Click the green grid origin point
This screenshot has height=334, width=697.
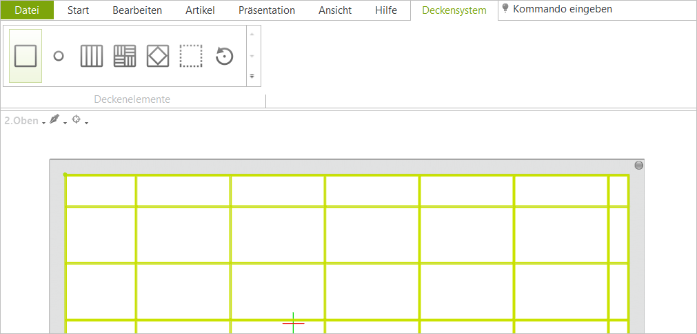click(x=65, y=175)
